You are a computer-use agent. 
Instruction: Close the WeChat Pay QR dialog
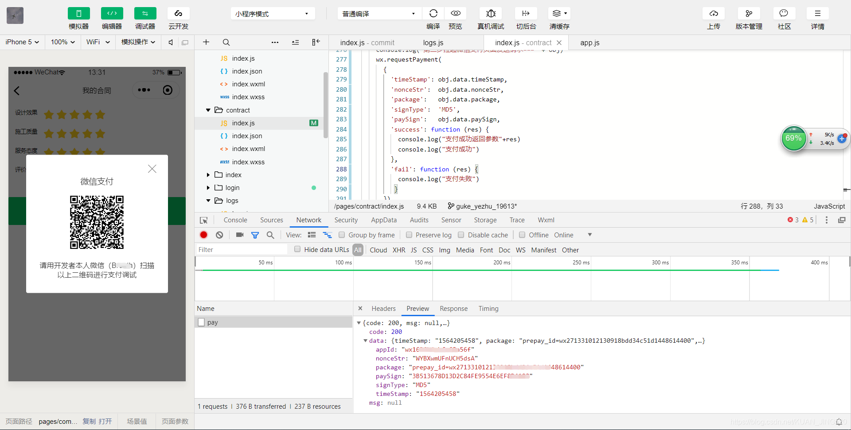152,169
